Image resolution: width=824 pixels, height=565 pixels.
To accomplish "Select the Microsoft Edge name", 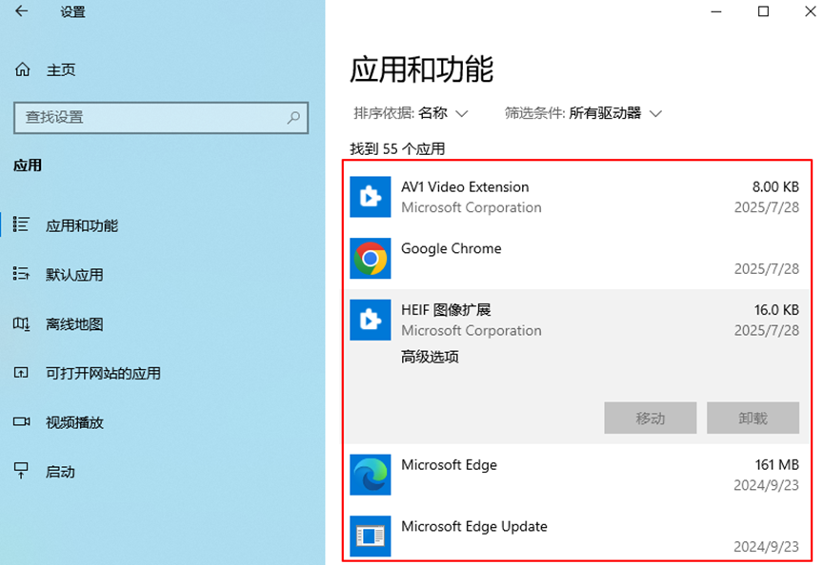I will coord(450,465).
